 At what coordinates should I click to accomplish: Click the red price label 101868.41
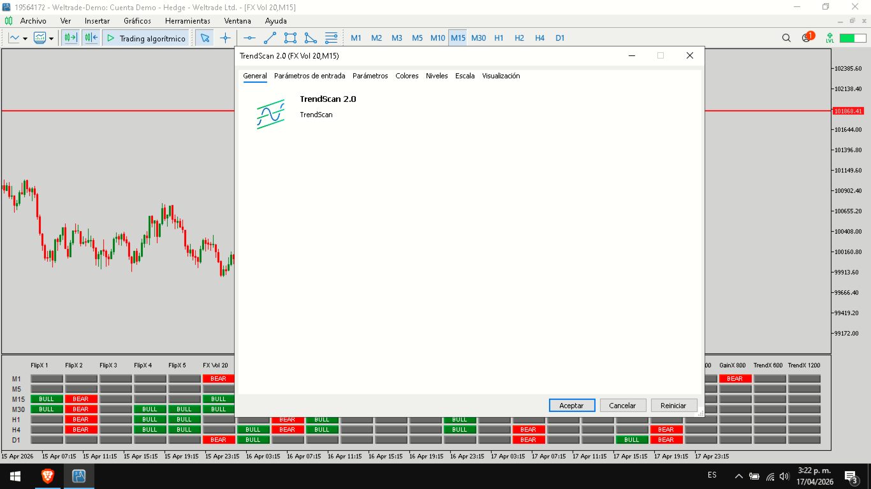click(x=848, y=111)
